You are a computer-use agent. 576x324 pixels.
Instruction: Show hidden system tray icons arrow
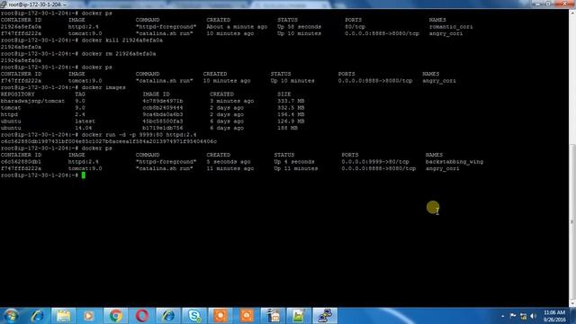click(502, 316)
